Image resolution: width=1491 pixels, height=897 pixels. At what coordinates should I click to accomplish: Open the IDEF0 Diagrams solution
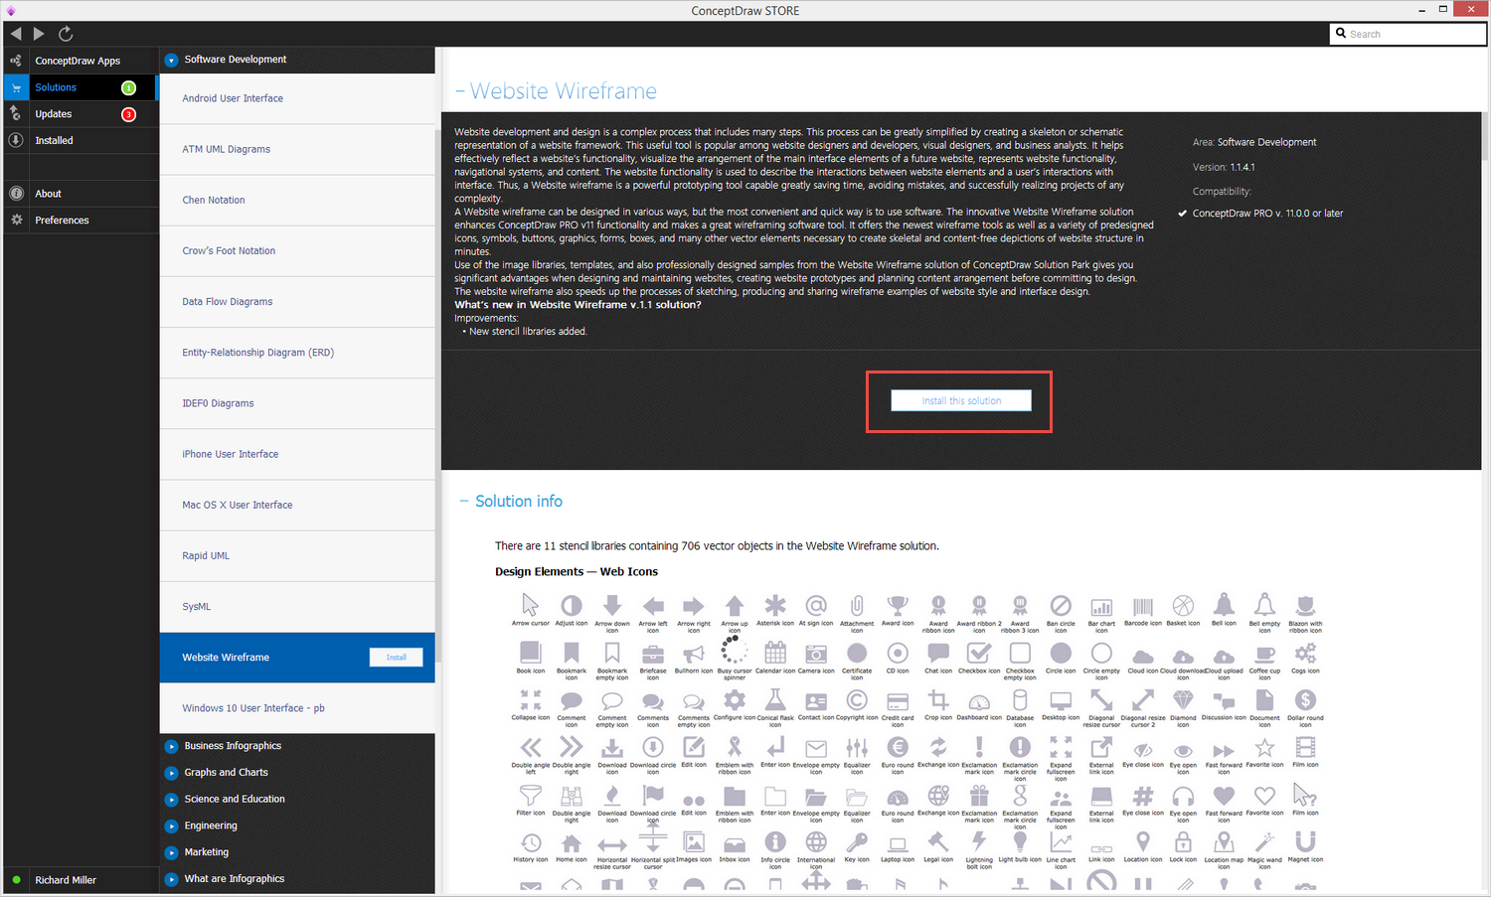click(x=297, y=403)
